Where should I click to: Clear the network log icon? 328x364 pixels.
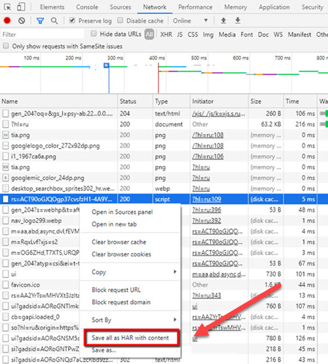click(x=21, y=21)
